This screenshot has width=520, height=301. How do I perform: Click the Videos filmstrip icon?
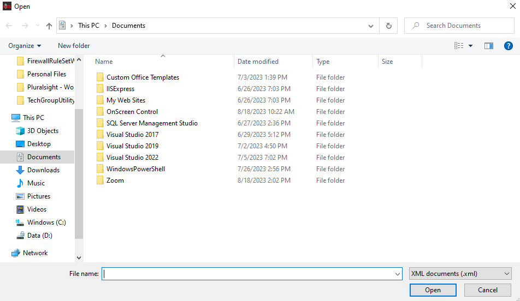[x=20, y=209]
